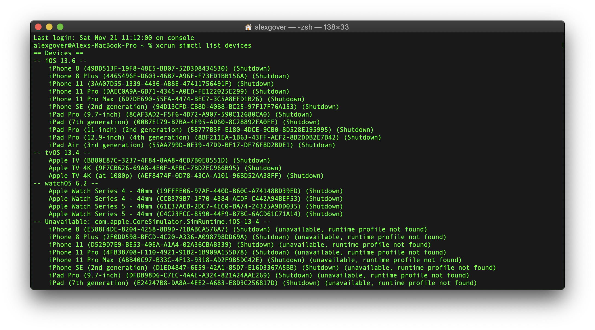Click the Watch Series 4 - 40mm 19FFFE06 line
Screen dimensions: 595x330
196,191
